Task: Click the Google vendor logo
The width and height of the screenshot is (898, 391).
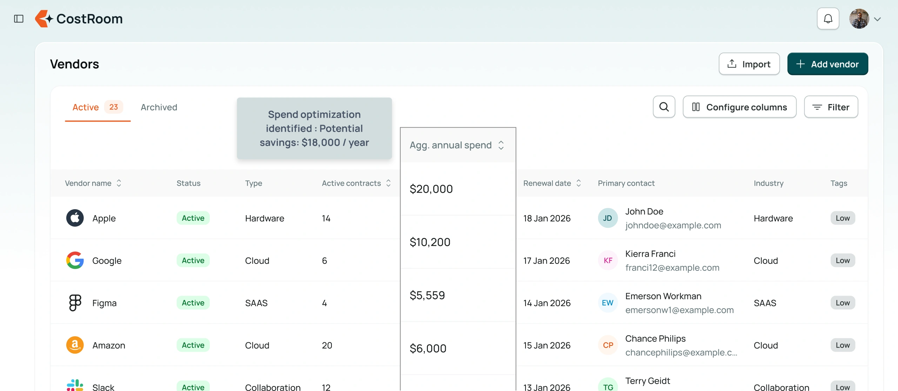Action: click(75, 260)
